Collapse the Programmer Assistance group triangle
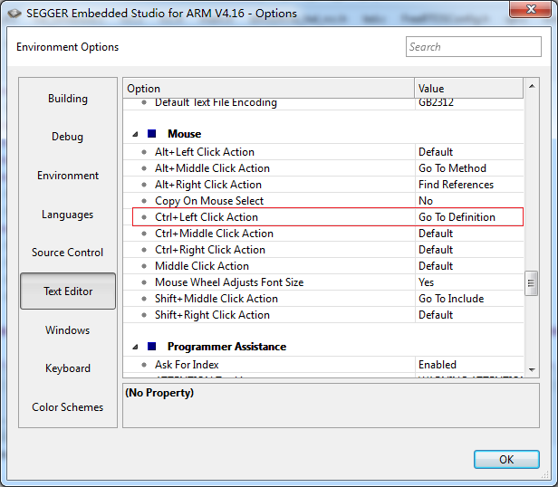 click(x=135, y=347)
